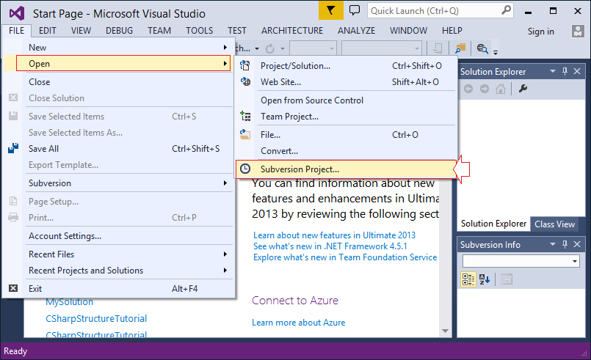This screenshot has height=360, width=591.
Task: Open Learn about new features in Ultimate 2013
Action: pos(334,235)
